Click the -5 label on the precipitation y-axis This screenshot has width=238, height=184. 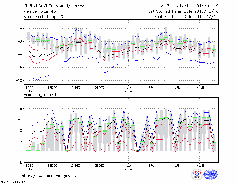(21, 163)
